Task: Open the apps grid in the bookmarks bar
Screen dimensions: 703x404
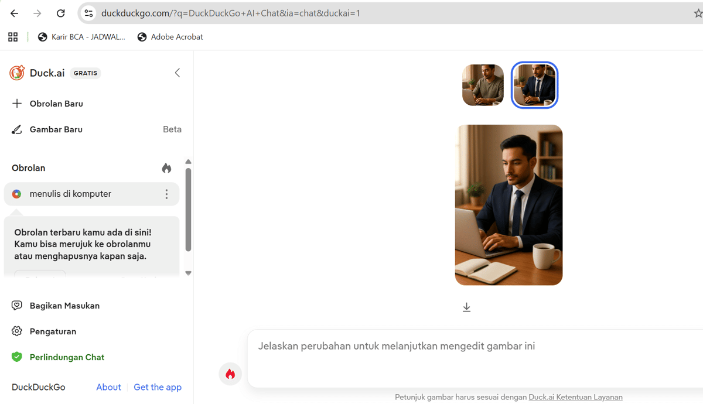Action: (13, 36)
